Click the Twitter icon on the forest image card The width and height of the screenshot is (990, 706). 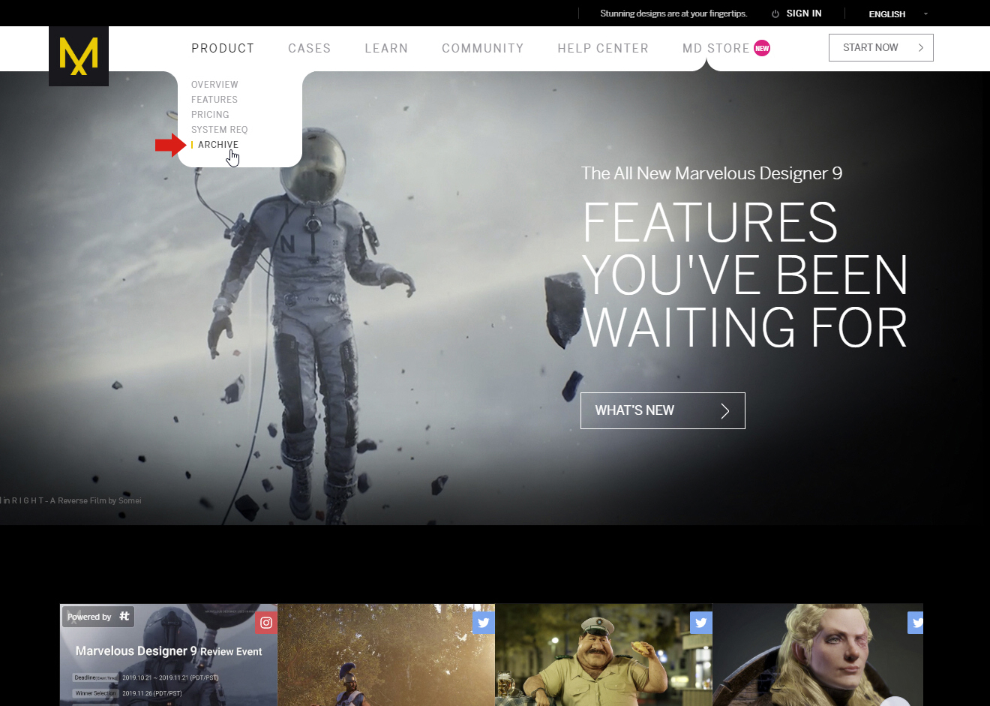pos(484,623)
